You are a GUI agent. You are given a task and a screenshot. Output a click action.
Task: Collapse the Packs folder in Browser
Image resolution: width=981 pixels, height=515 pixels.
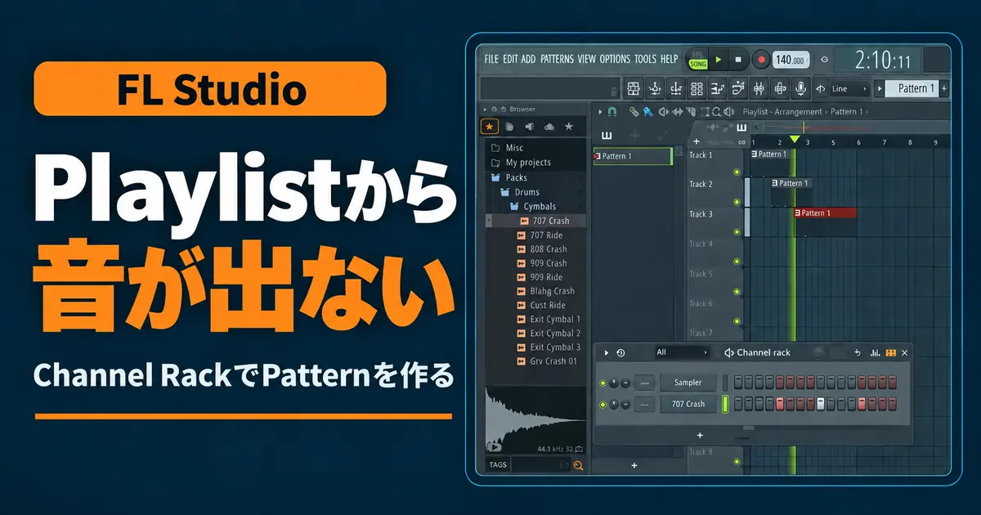pos(515,177)
